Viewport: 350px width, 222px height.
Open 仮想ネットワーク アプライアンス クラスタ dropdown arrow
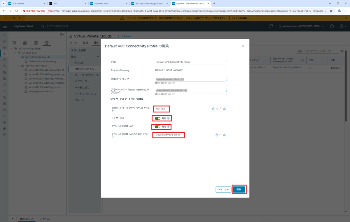coord(218,109)
